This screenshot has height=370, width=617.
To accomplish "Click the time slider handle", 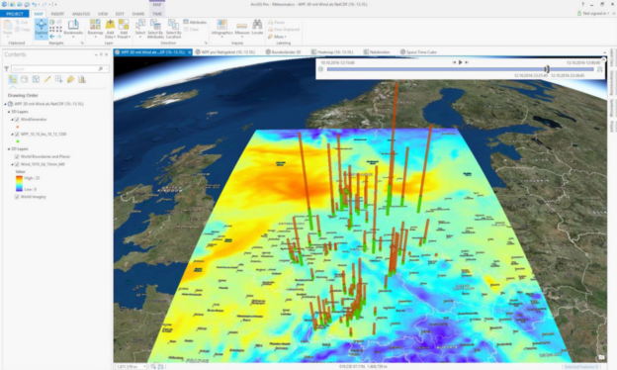I will pos(547,69).
